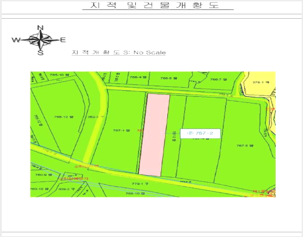Click parcel label '766-7 답'

pyautogui.click(x=218, y=79)
